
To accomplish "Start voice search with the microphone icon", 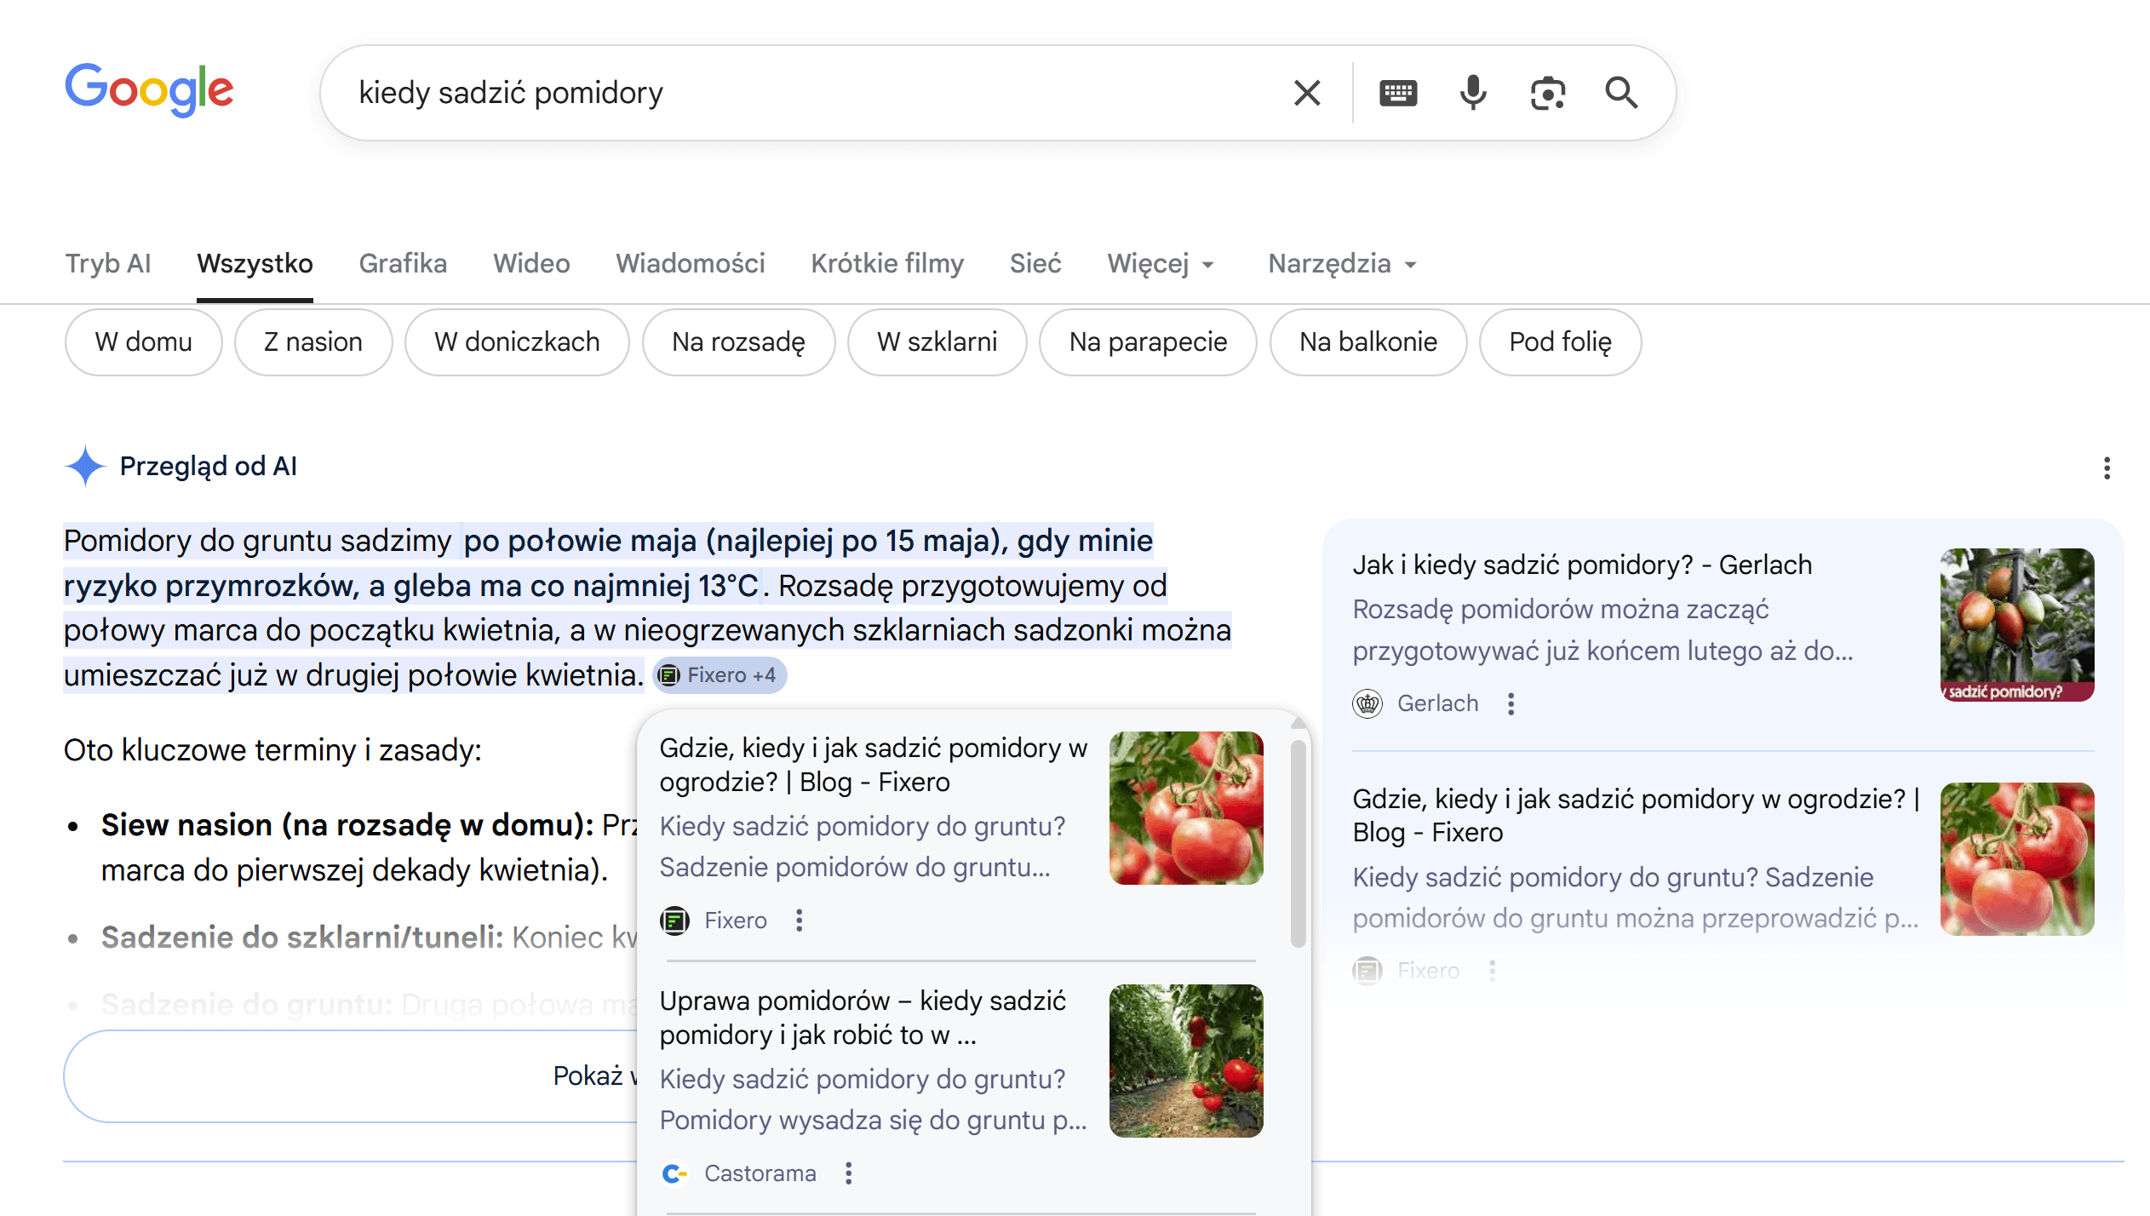I will [x=1473, y=93].
